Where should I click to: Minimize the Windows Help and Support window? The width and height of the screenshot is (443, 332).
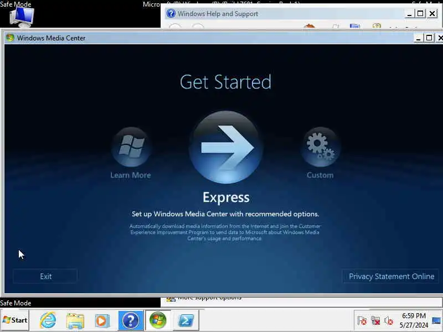tap(409, 13)
